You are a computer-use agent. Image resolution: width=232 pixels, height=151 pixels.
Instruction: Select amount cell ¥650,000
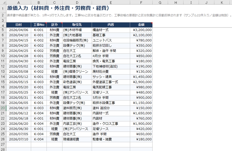click(x=141, y=134)
